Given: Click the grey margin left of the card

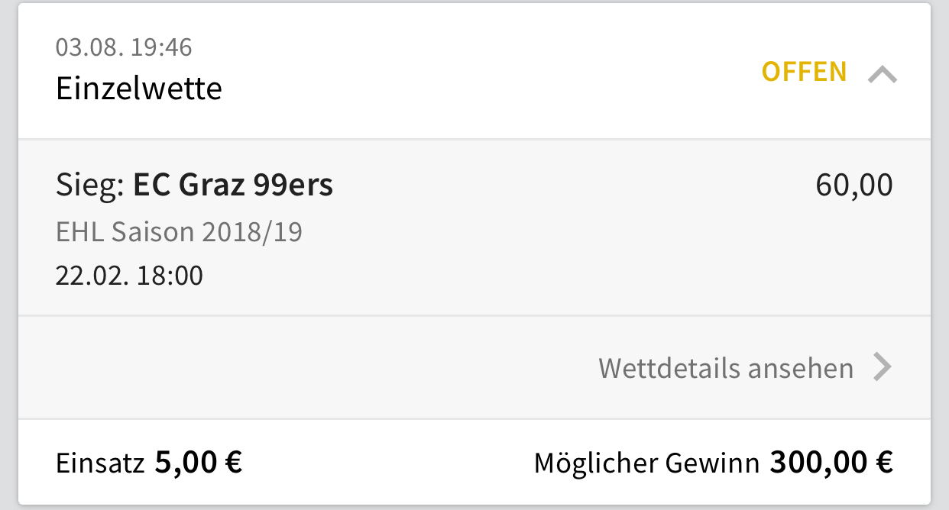Looking at the screenshot, I should pos(8,252).
